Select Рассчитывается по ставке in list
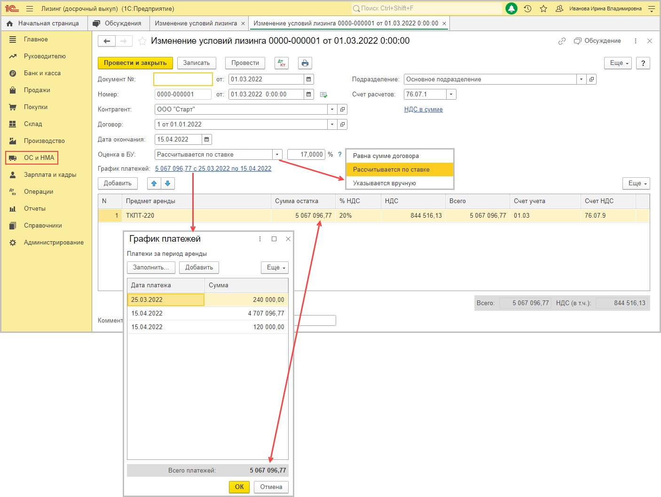The image size is (661, 497). (x=400, y=170)
